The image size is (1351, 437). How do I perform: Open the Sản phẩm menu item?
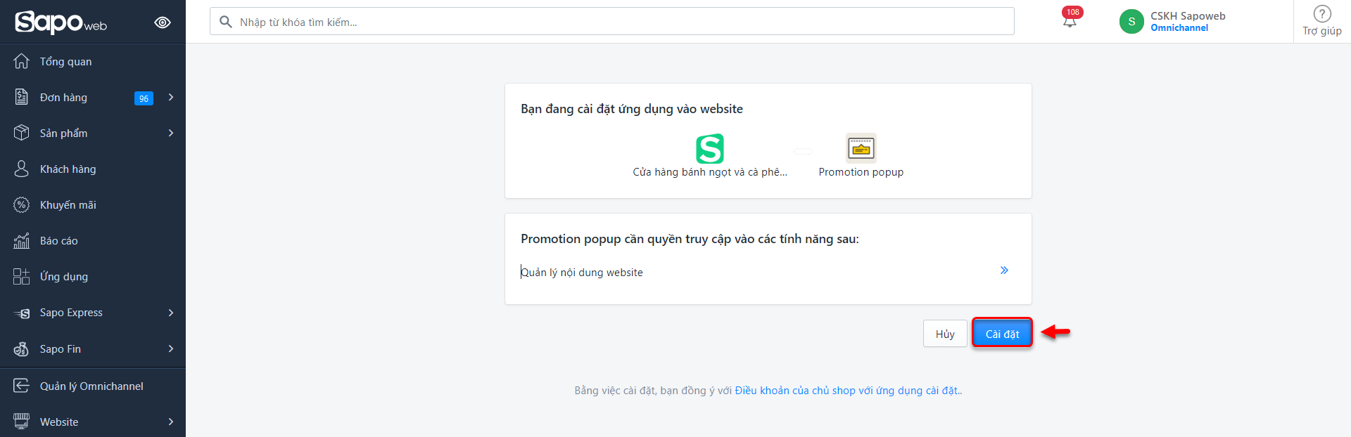pyautogui.click(x=93, y=133)
